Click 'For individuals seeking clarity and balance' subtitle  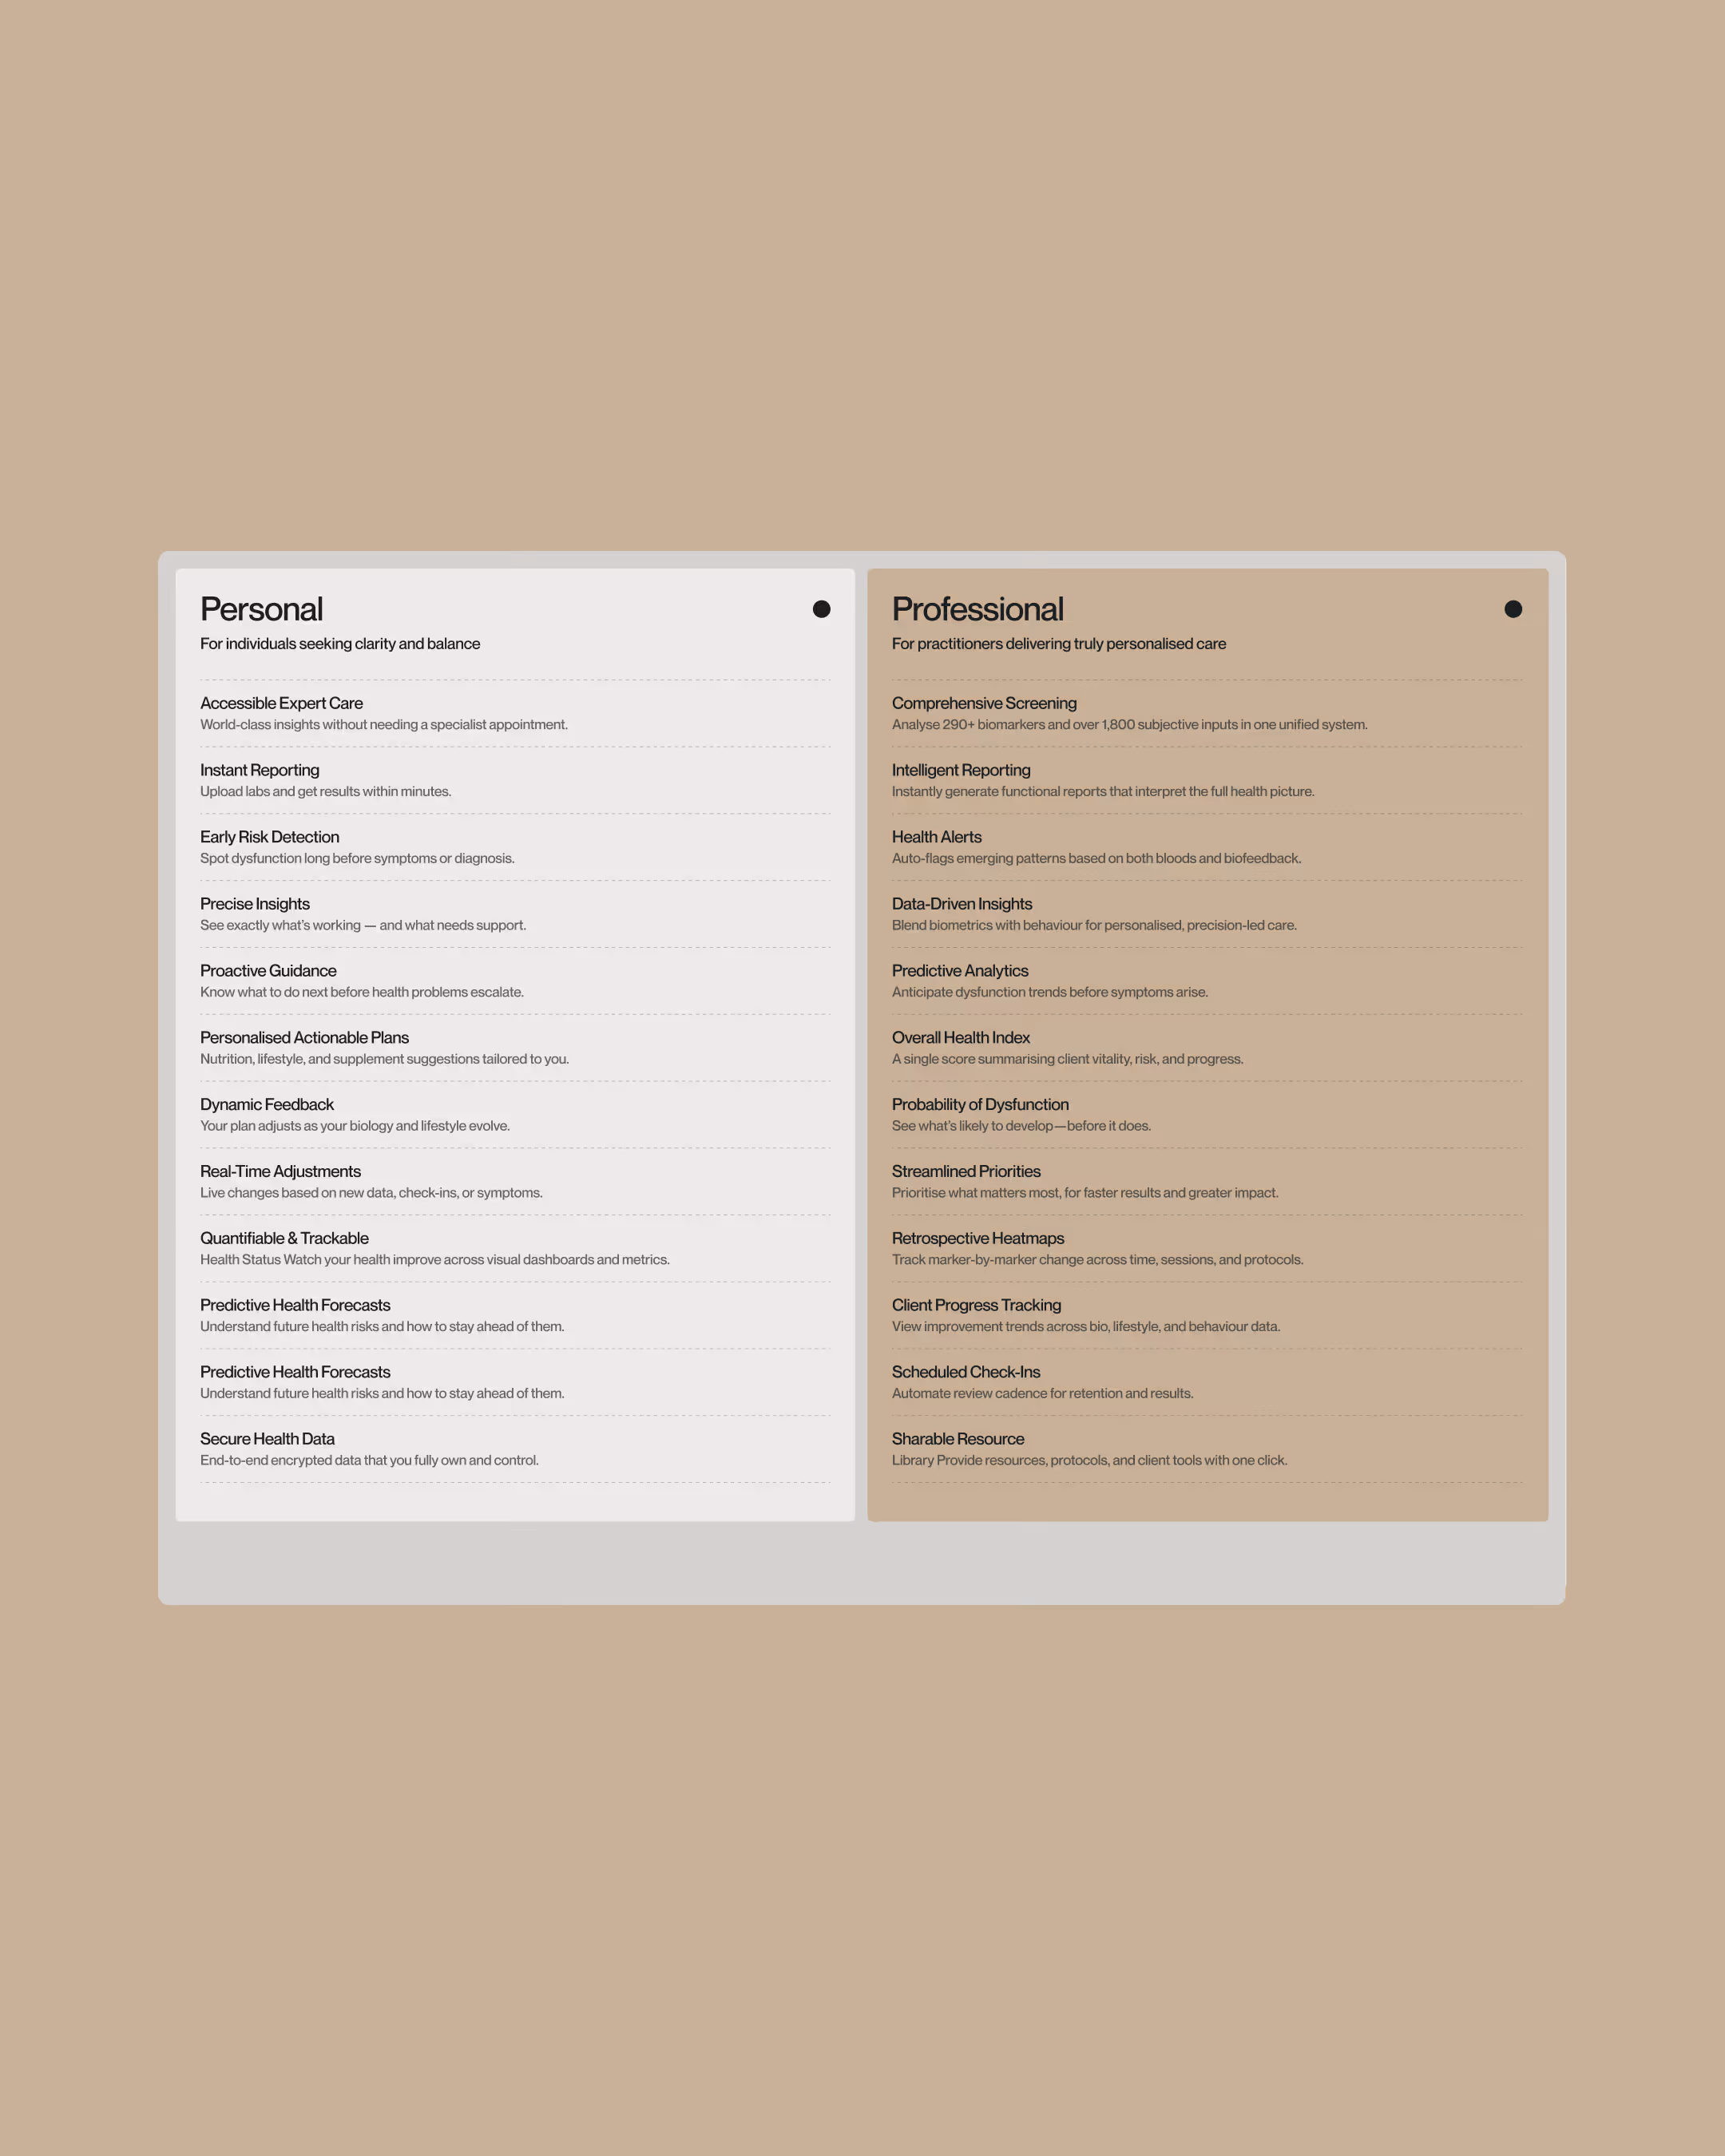(x=340, y=644)
